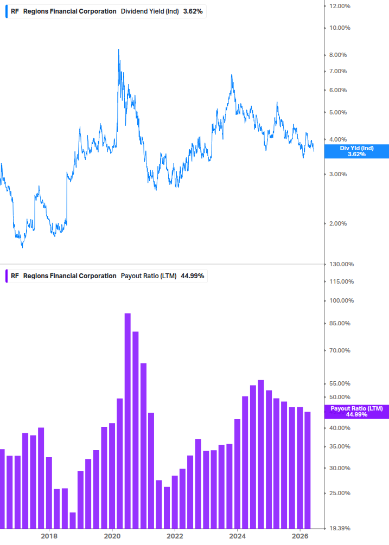Image resolution: width=389 pixels, height=545 pixels.
Task: Click the blue color marker beside the dividend yield legend
Action: point(7,11)
